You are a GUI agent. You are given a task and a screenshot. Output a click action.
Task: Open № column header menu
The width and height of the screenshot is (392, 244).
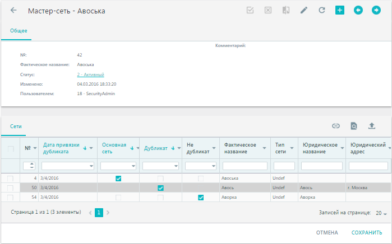tap(35, 148)
